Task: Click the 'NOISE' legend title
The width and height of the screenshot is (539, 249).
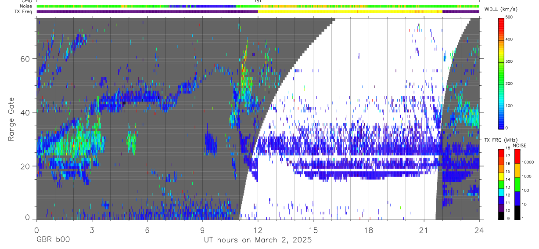Action: 519,145
